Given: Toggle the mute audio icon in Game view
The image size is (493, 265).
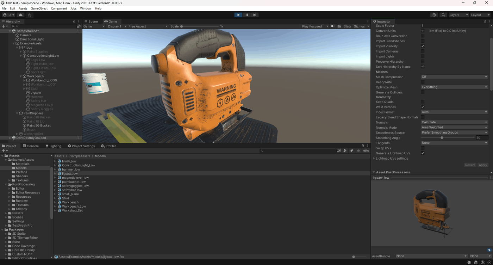Looking at the screenshot, I should (333, 26).
